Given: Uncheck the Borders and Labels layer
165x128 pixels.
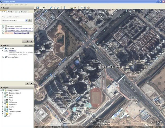Looking at the screenshot, I should [x=5, y=93].
